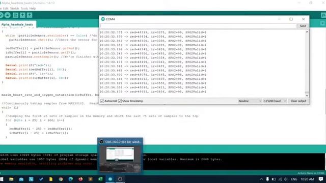Open the yellow notes icon in taskbar
The image size is (326, 183).
click(x=51, y=179)
